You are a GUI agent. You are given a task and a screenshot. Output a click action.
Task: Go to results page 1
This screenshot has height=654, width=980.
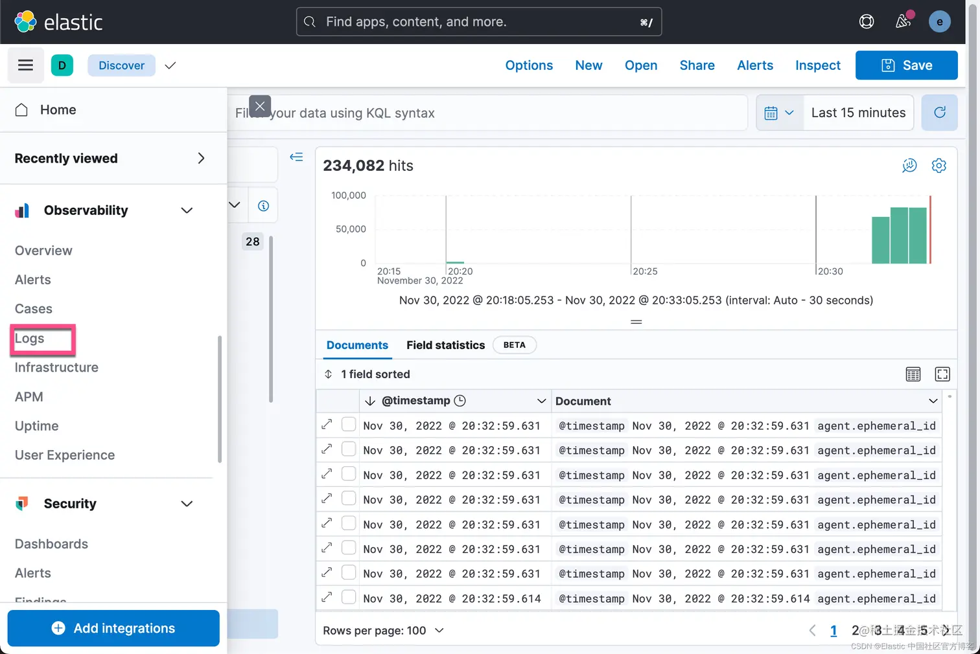click(834, 630)
